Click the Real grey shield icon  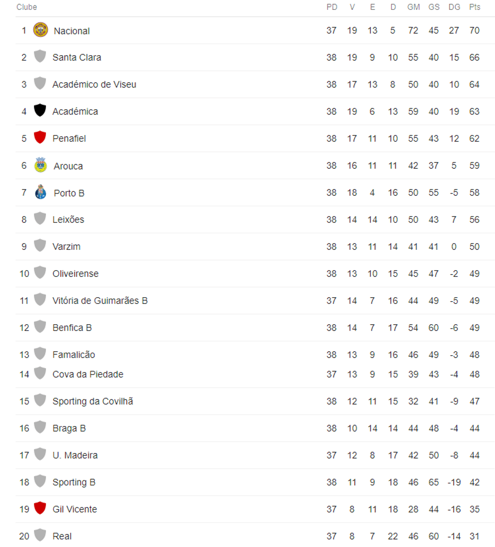click(40, 536)
